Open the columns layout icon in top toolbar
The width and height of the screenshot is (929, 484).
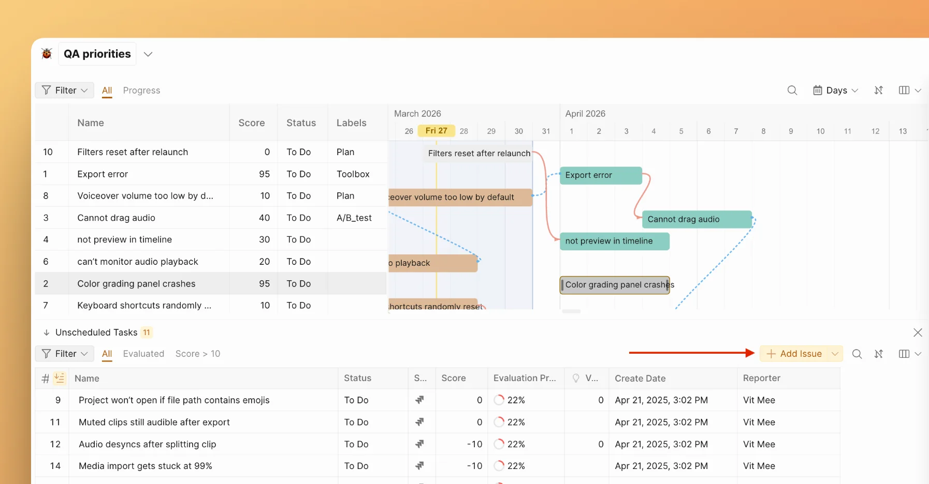904,90
